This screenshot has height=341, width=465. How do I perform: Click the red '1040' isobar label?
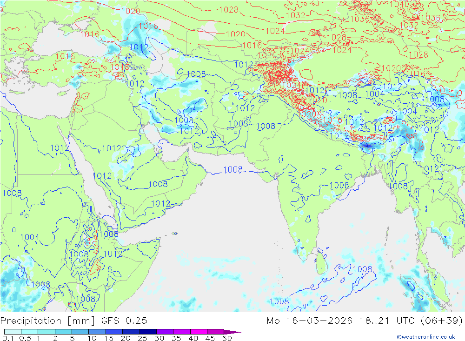399,4
